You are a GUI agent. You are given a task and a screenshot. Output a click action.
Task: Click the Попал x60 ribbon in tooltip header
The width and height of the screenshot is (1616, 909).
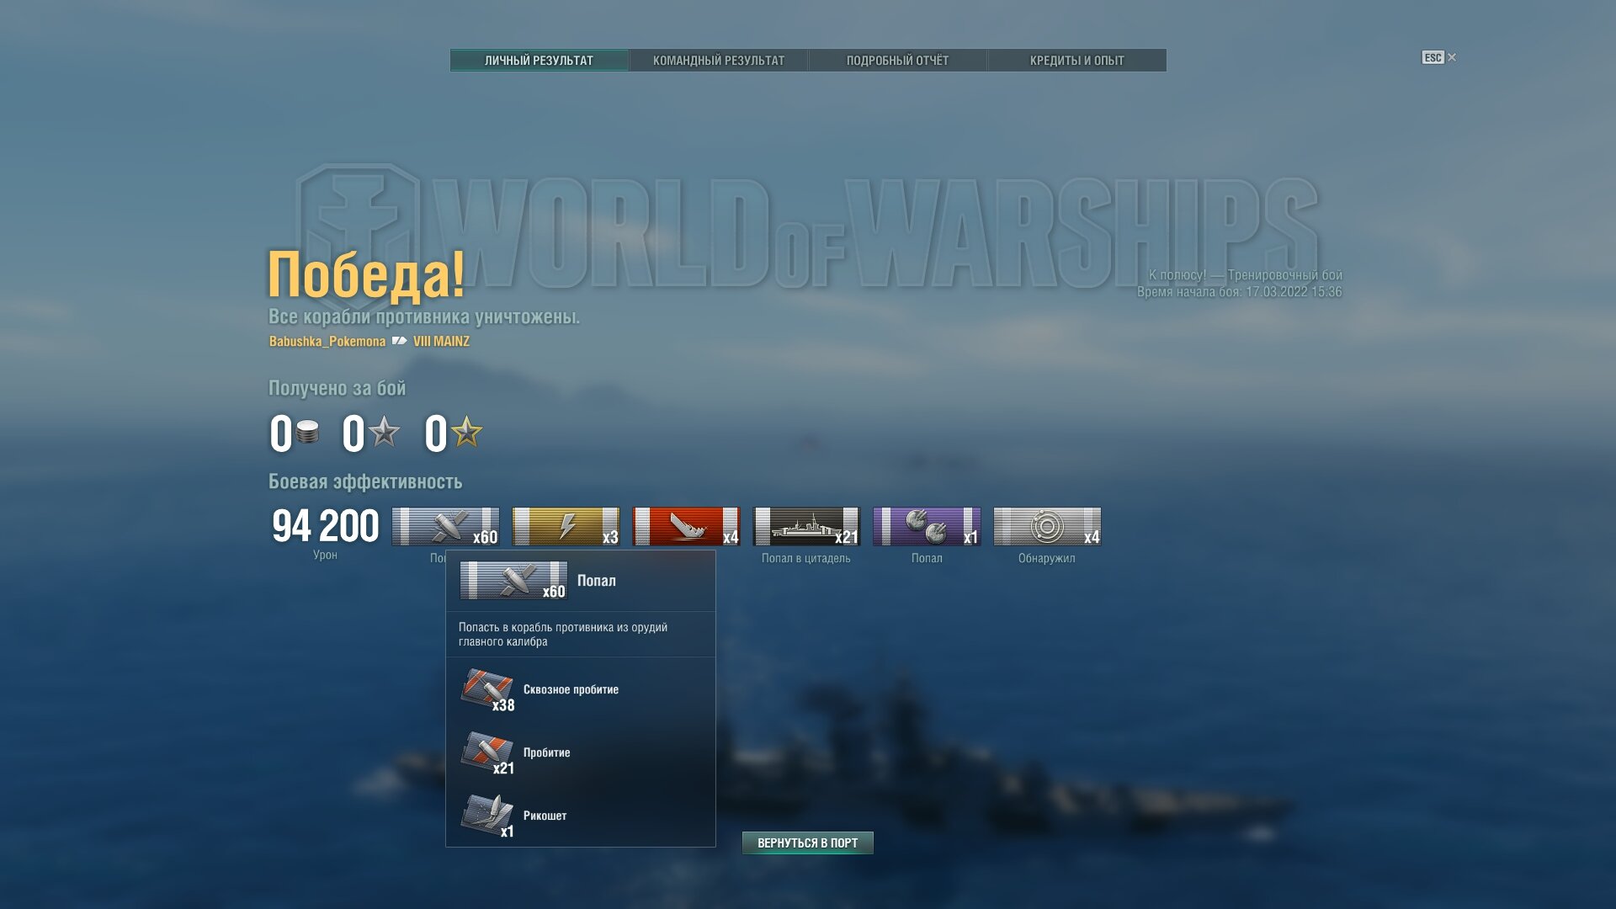tap(513, 581)
